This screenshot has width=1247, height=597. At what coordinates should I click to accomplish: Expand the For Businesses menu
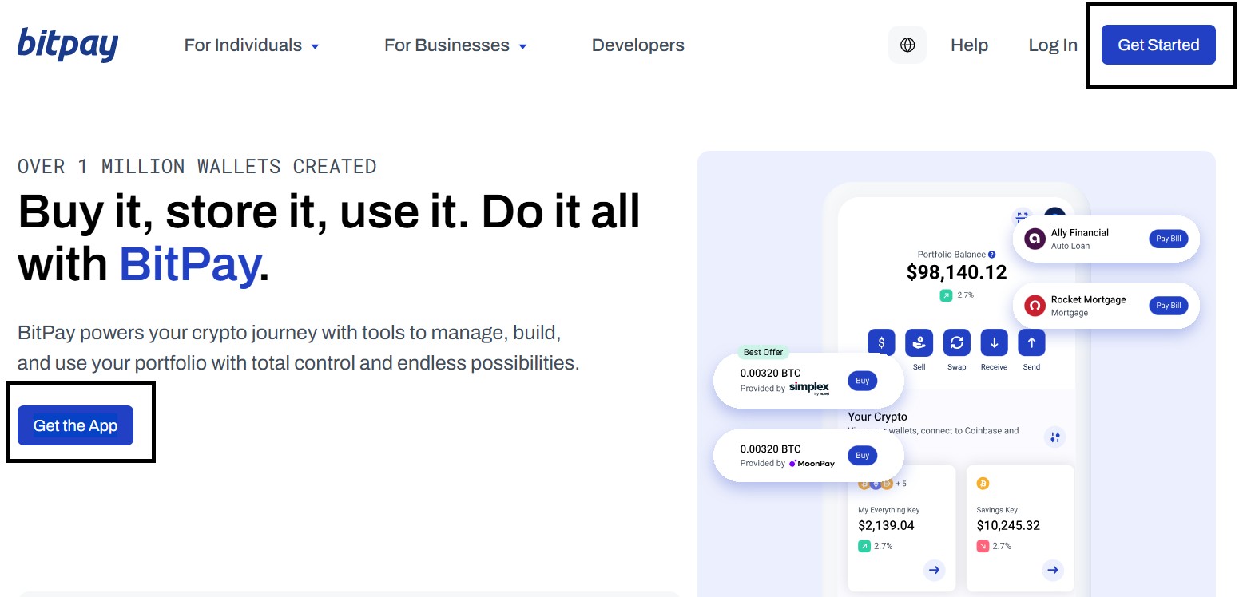coord(455,45)
